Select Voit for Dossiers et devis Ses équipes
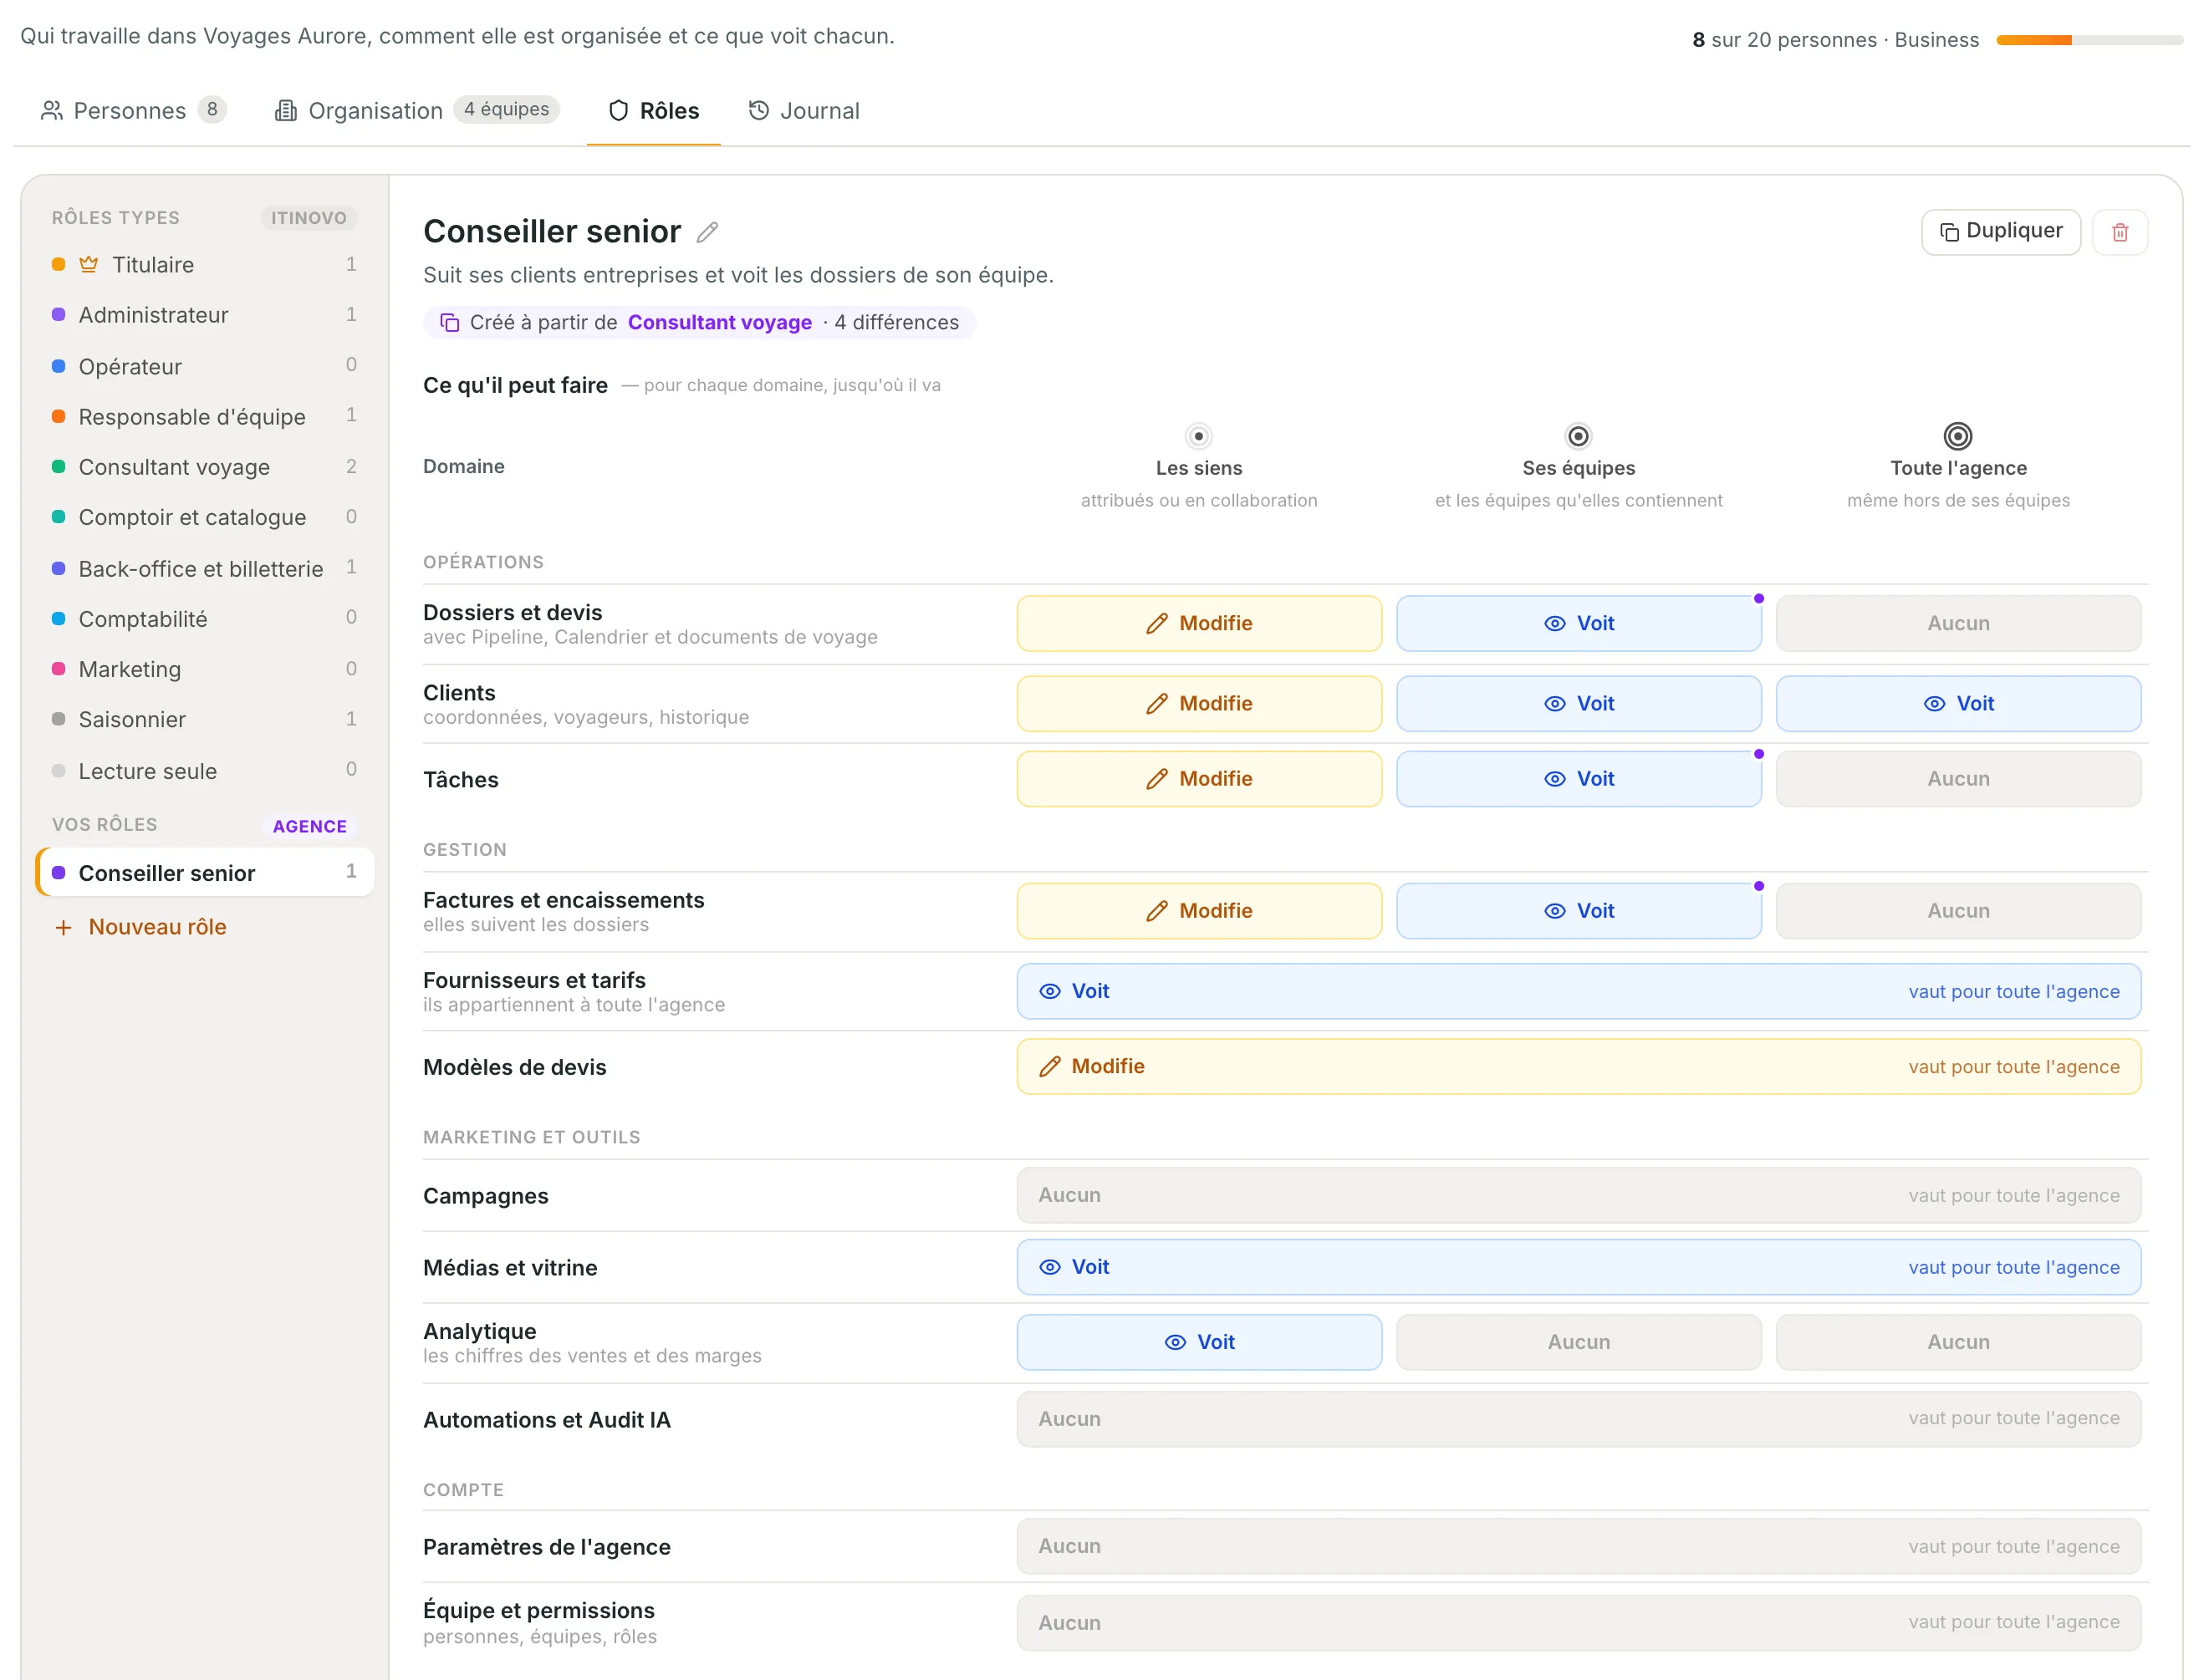2204x1680 pixels. [1578, 623]
